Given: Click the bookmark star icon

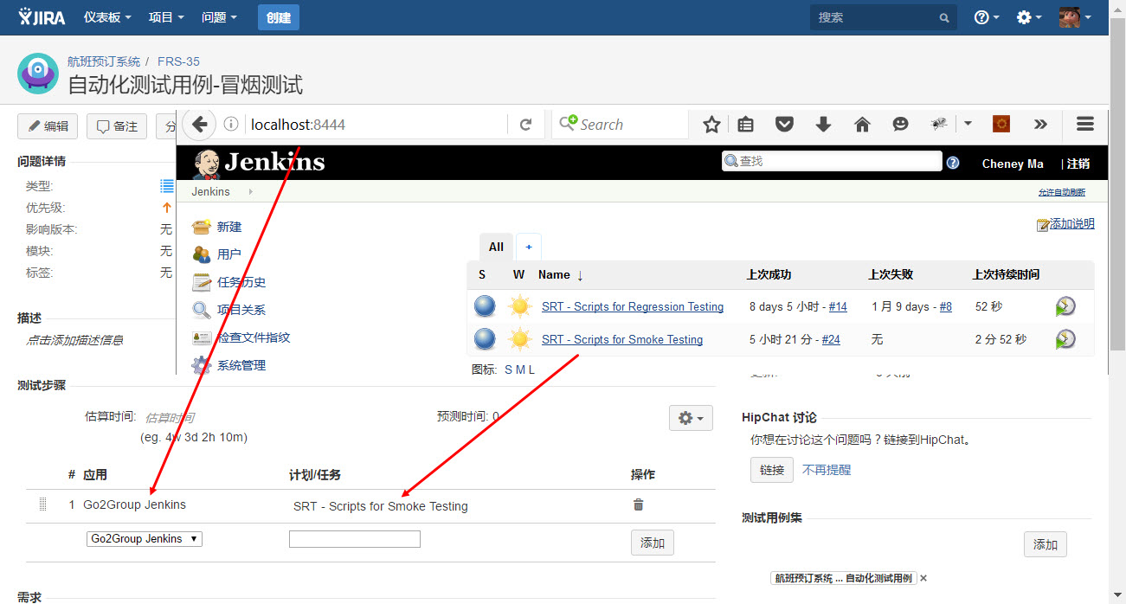Looking at the screenshot, I should pyautogui.click(x=711, y=125).
